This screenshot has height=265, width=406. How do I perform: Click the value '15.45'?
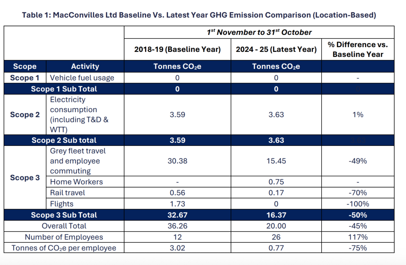point(276,161)
